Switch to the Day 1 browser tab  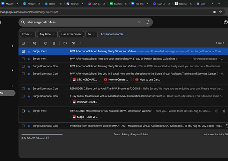pos(205,4)
